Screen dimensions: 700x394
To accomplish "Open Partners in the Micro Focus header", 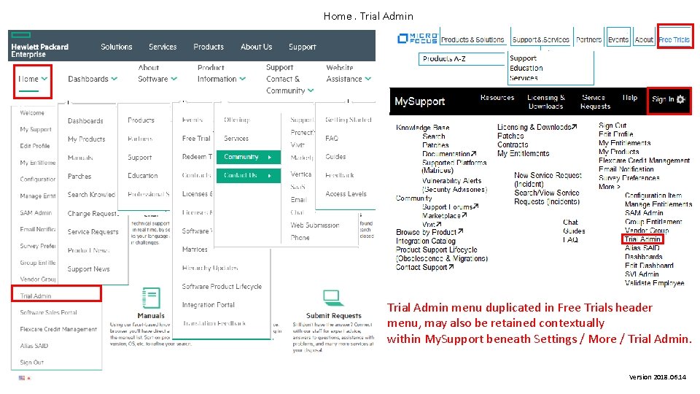I will (589, 39).
